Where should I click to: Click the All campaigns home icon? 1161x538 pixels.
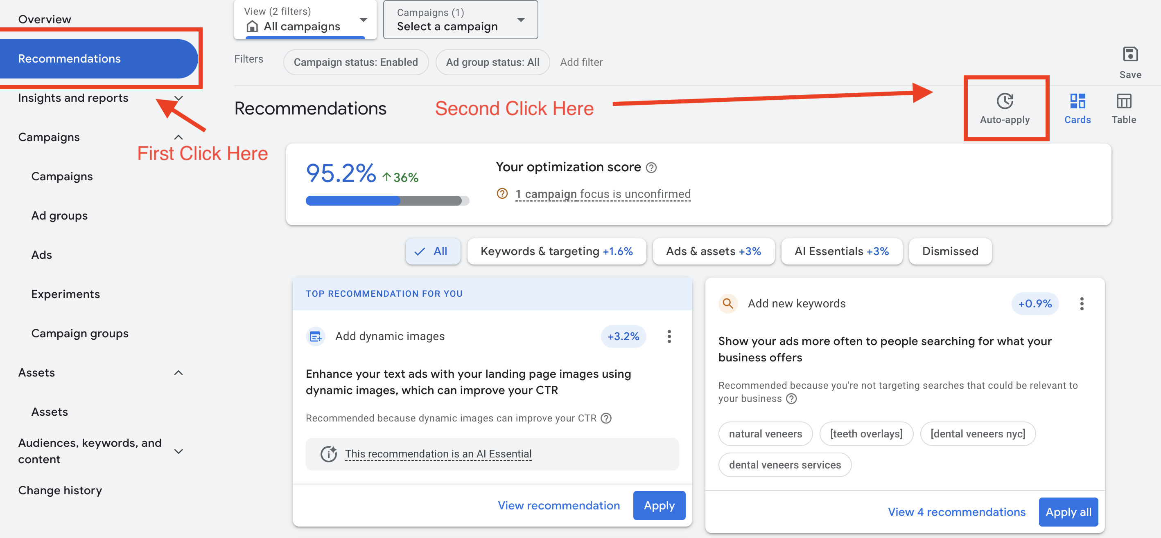point(253,27)
